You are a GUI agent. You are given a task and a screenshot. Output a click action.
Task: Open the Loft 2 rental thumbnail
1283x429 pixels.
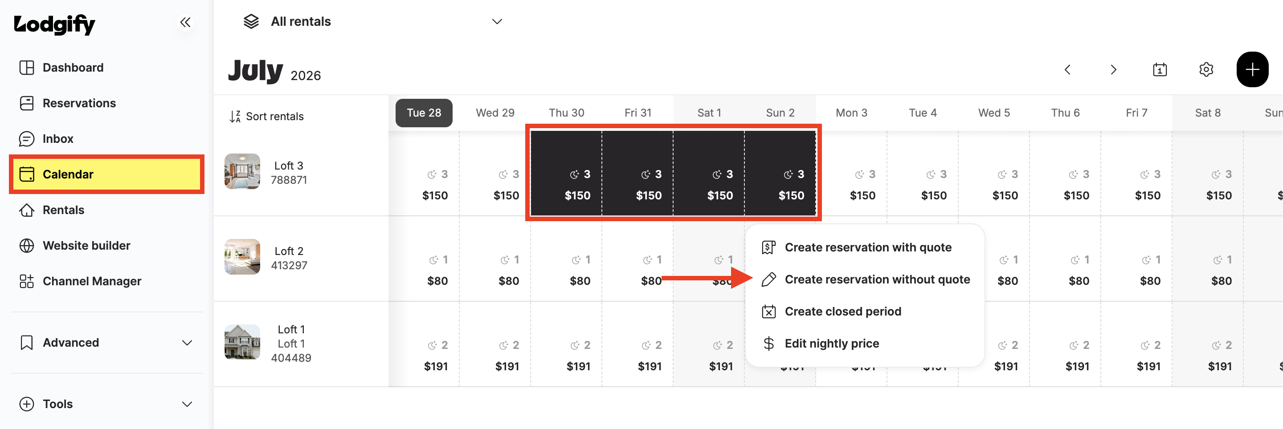pos(242,257)
